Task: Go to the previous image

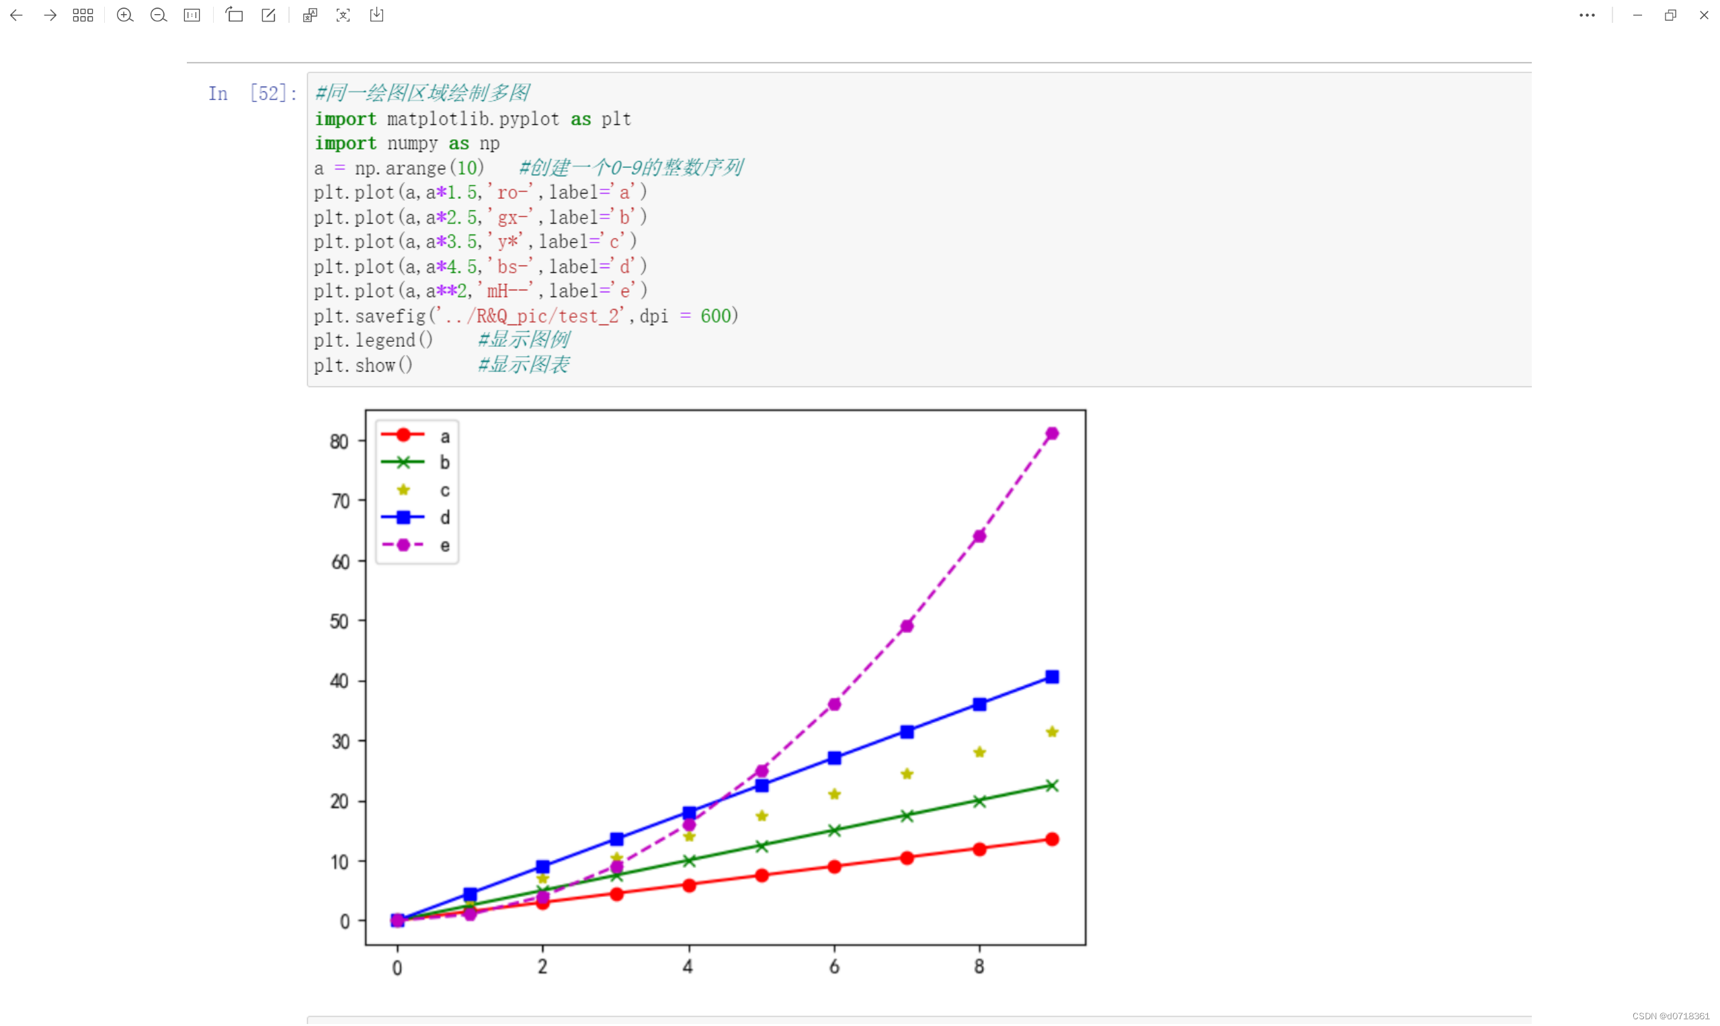Action: click(x=17, y=15)
